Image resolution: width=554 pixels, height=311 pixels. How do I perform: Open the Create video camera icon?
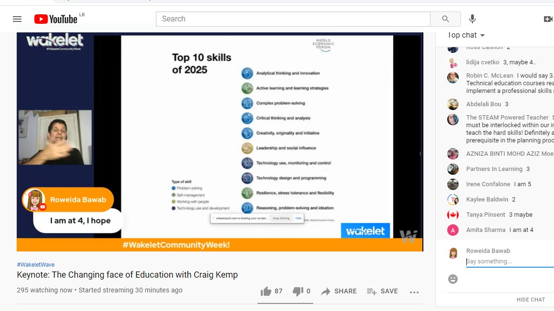[548, 19]
